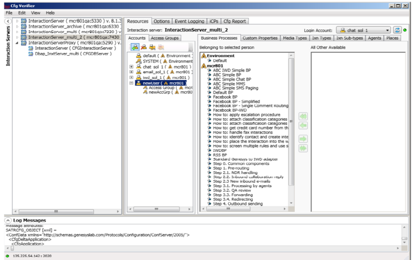
Task: Click the add account icon in Accounts toolbar
Action: point(135,47)
